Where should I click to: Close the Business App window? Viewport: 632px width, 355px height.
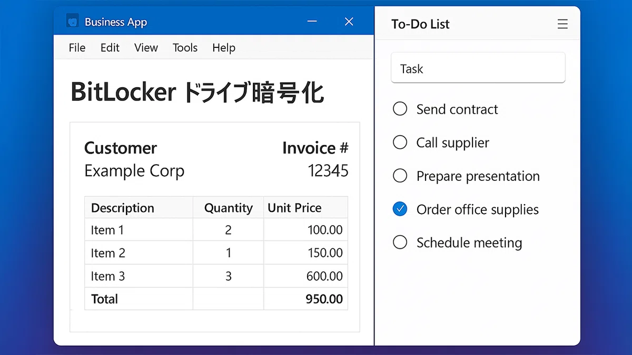click(x=349, y=22)
